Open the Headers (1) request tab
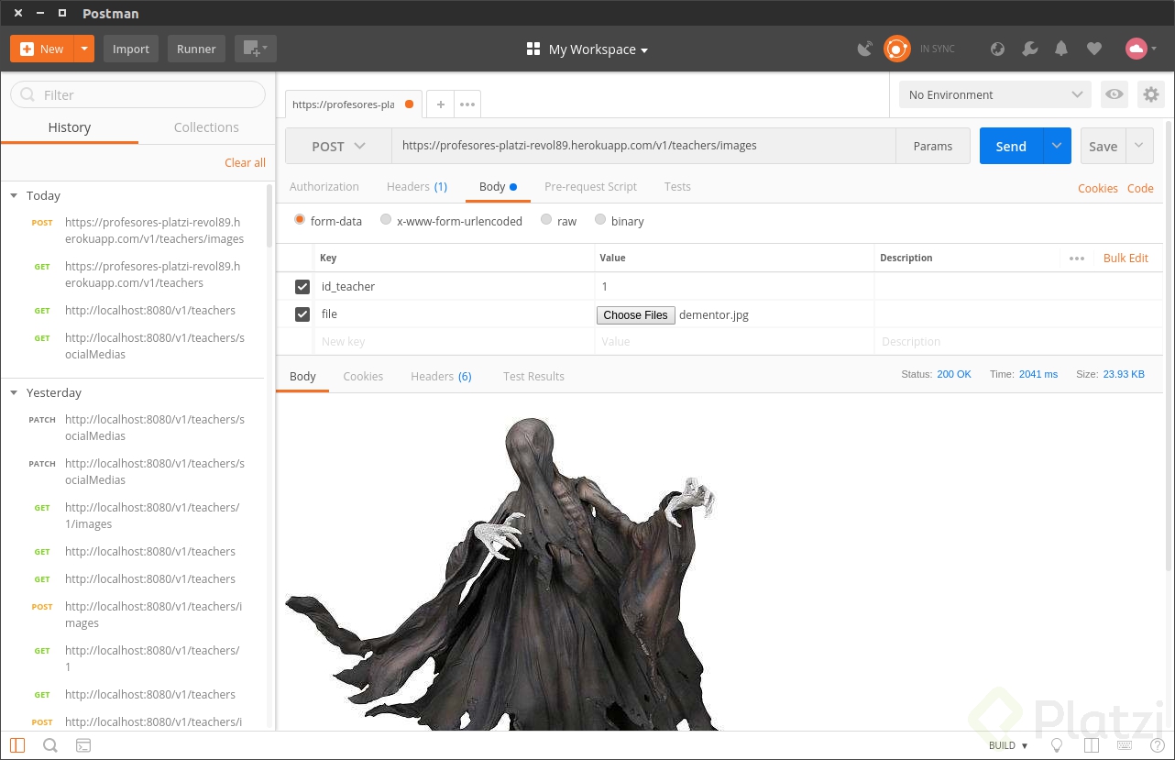Screen dimensions: 1175x760 click(x=416, y=186)
